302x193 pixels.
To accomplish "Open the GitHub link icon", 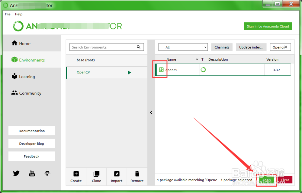I will tap(48, 173).
